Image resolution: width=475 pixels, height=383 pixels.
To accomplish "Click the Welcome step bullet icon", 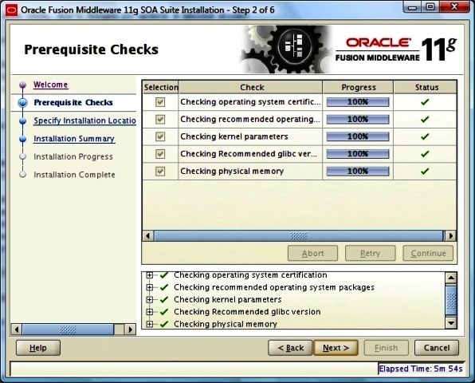I will point(23,85).
